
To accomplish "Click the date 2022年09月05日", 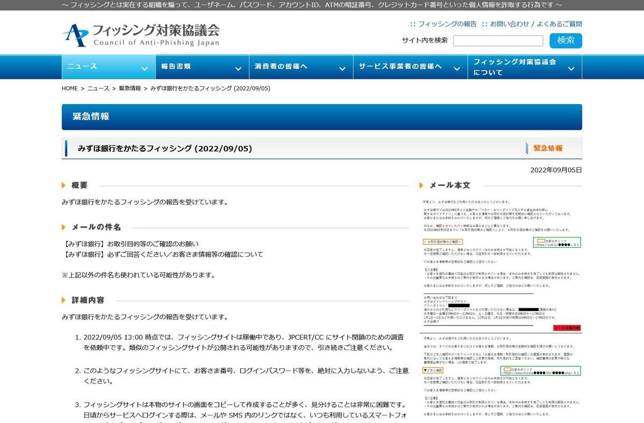I will tap(556, 170).
